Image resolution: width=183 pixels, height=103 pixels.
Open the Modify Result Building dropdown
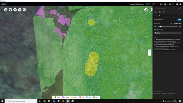click(x=168, y=33)
